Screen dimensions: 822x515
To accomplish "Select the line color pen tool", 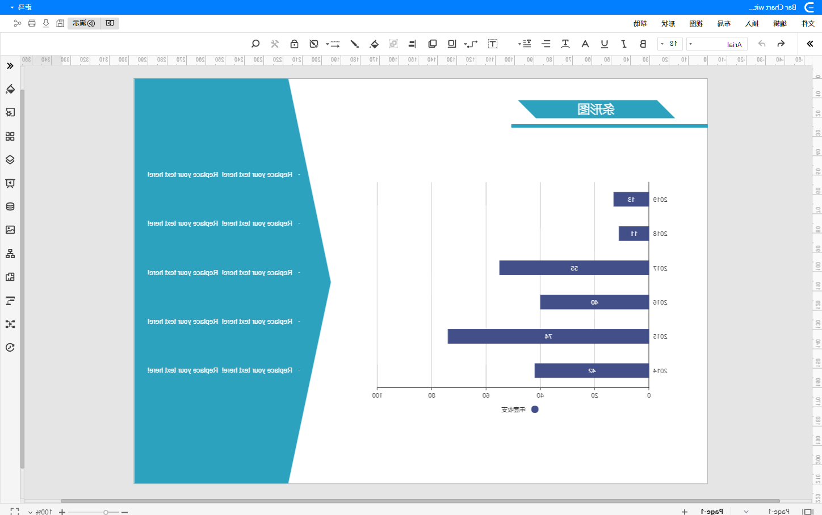I will point(354,44).
